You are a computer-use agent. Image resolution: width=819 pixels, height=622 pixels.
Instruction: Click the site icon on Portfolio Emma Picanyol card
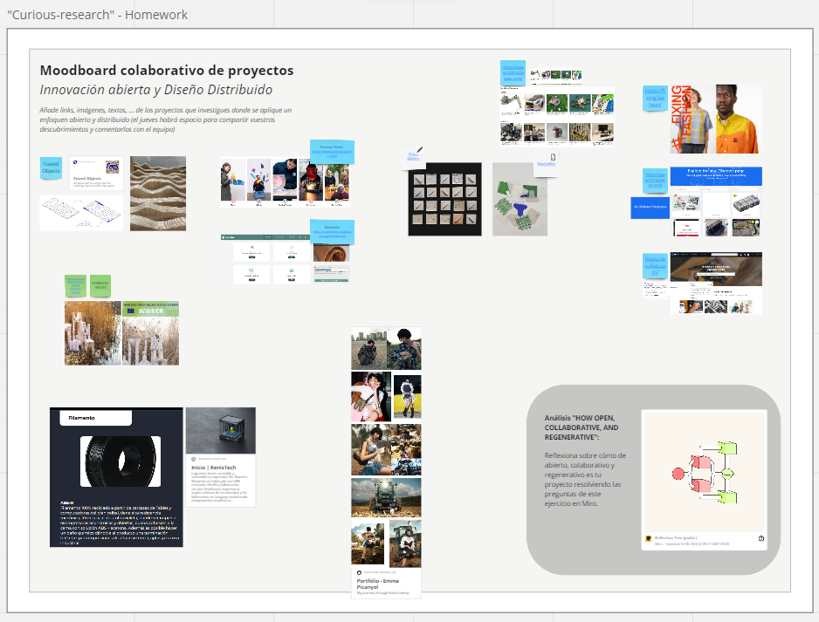point(359,572)
